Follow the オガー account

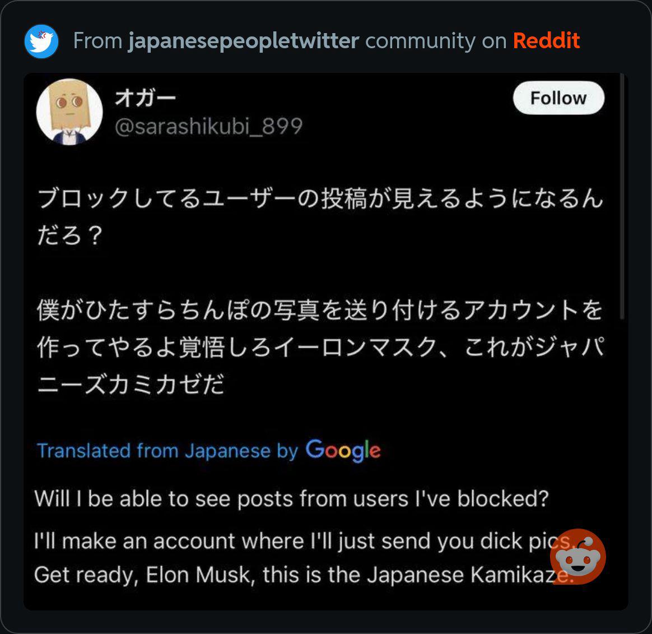tap(558, 98)
